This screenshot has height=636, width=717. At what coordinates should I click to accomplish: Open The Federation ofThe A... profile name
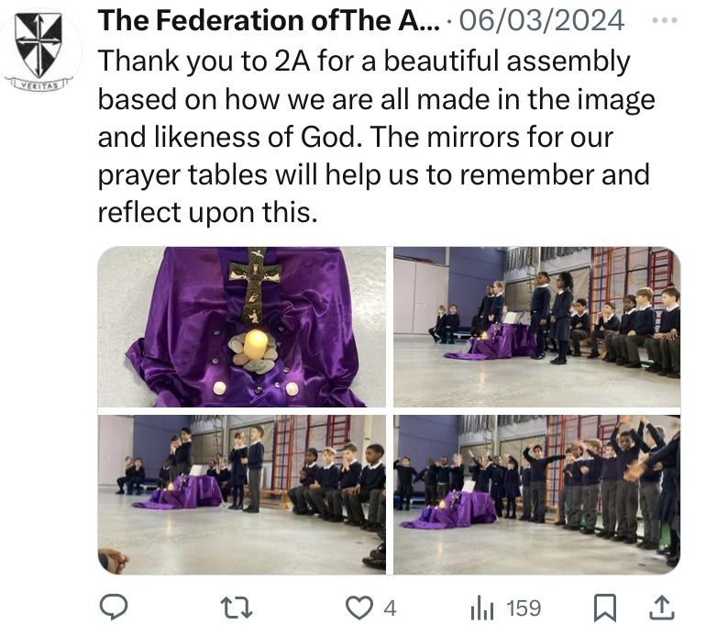[269, 20]
